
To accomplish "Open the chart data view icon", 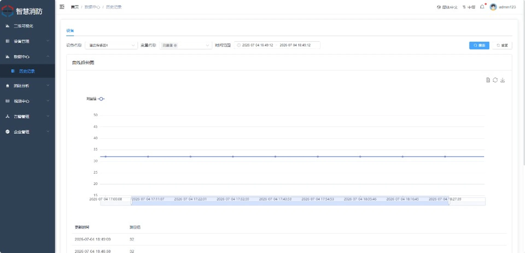I will 488,80.
